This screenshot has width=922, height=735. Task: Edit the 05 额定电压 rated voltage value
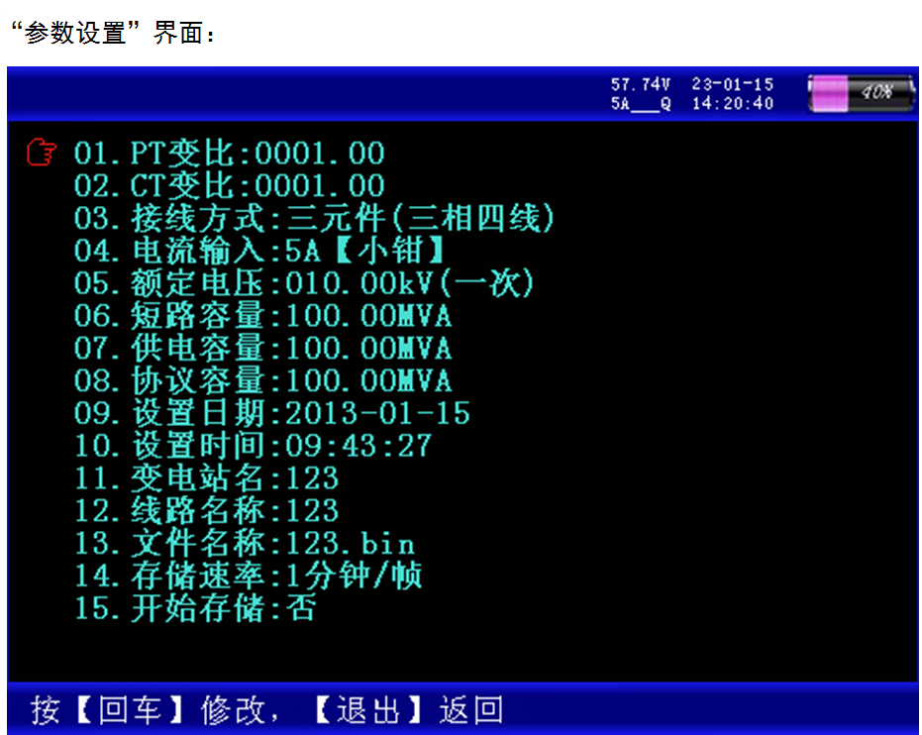point(304,283)
